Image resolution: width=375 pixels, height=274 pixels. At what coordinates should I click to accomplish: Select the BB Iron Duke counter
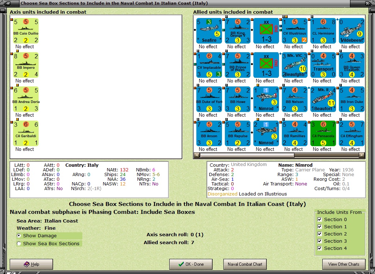tap(352, 99)
